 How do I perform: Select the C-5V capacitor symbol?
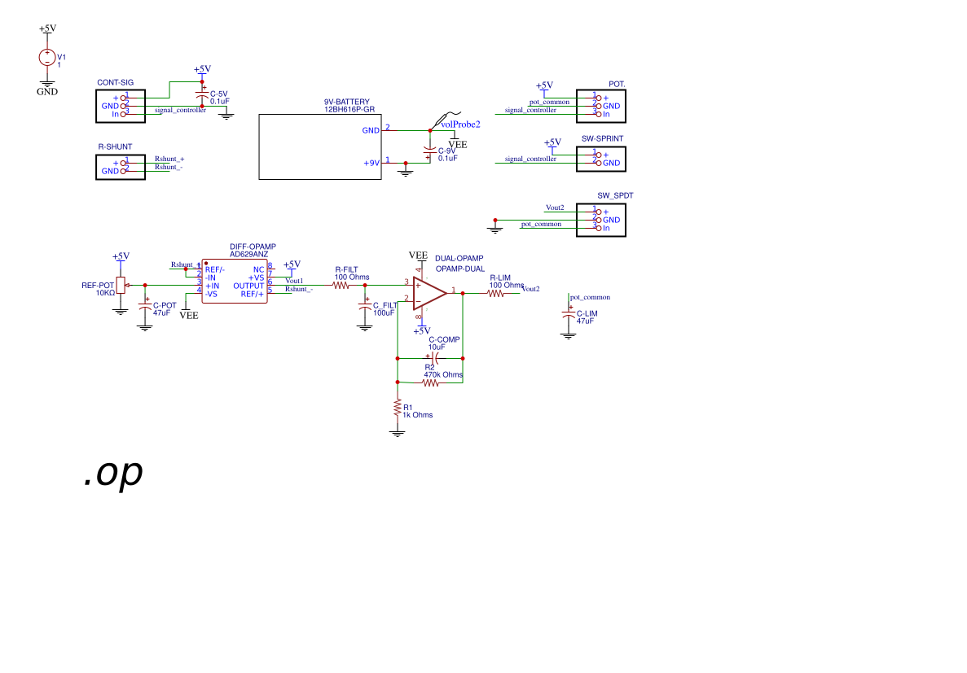(x=202, y=94)
